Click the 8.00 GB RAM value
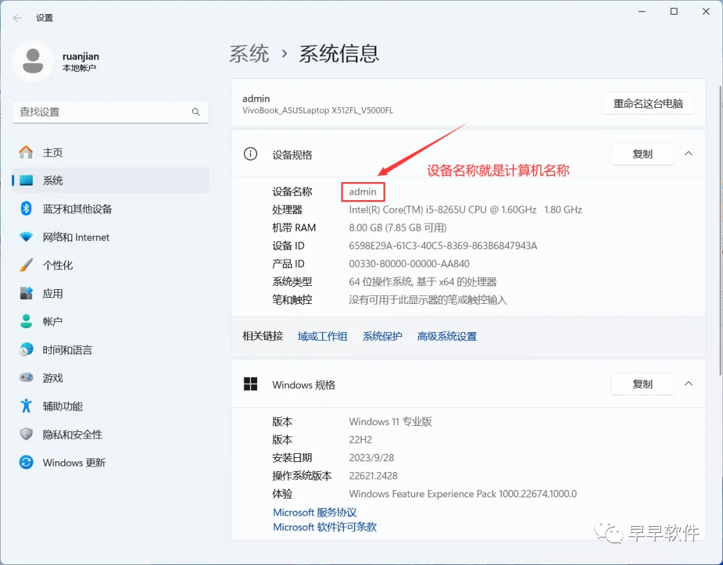Viewport: 723px width, 565px height. [398, 228]
